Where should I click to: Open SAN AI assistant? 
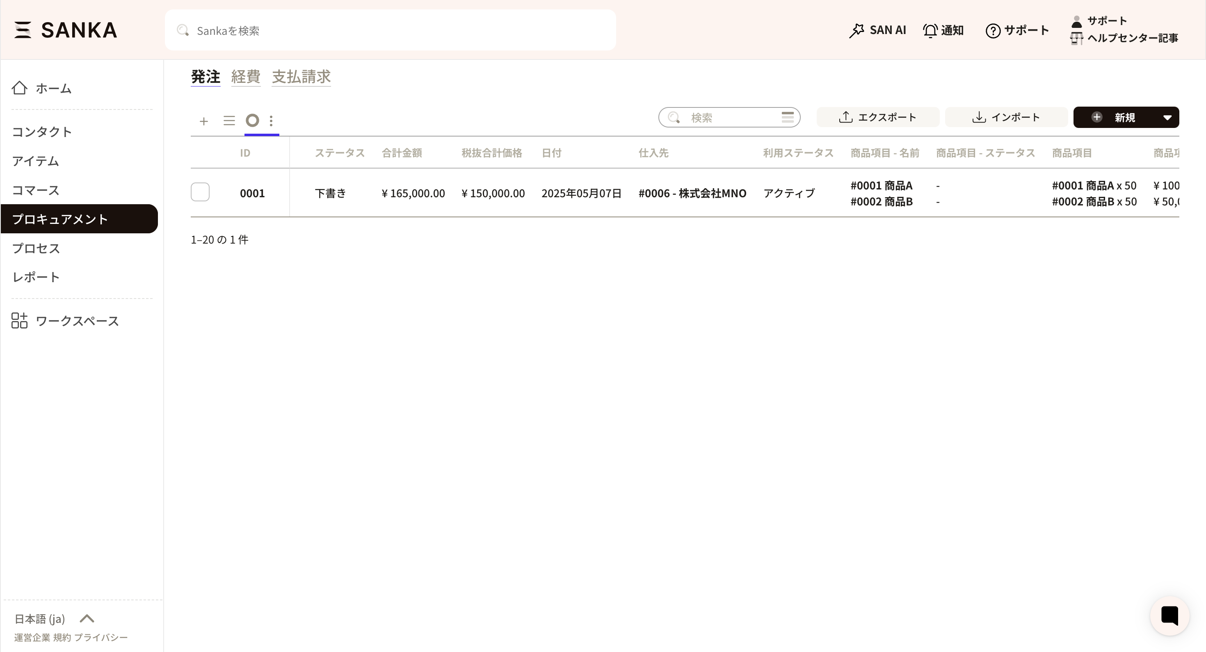pos(877,30)
